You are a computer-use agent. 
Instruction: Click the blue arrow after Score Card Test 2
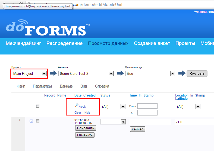120,73
